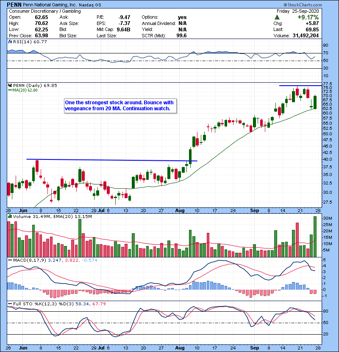Click the Open value 62.65

42,17
